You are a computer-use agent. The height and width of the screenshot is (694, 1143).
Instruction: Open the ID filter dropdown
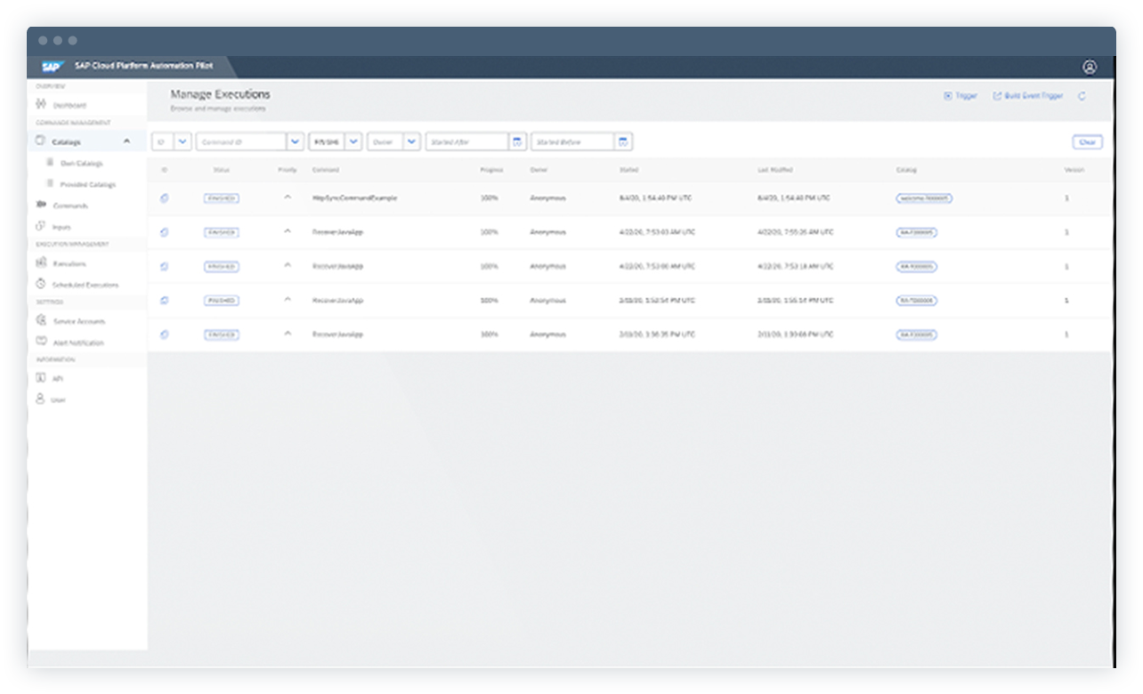click(x=182, y=142)
